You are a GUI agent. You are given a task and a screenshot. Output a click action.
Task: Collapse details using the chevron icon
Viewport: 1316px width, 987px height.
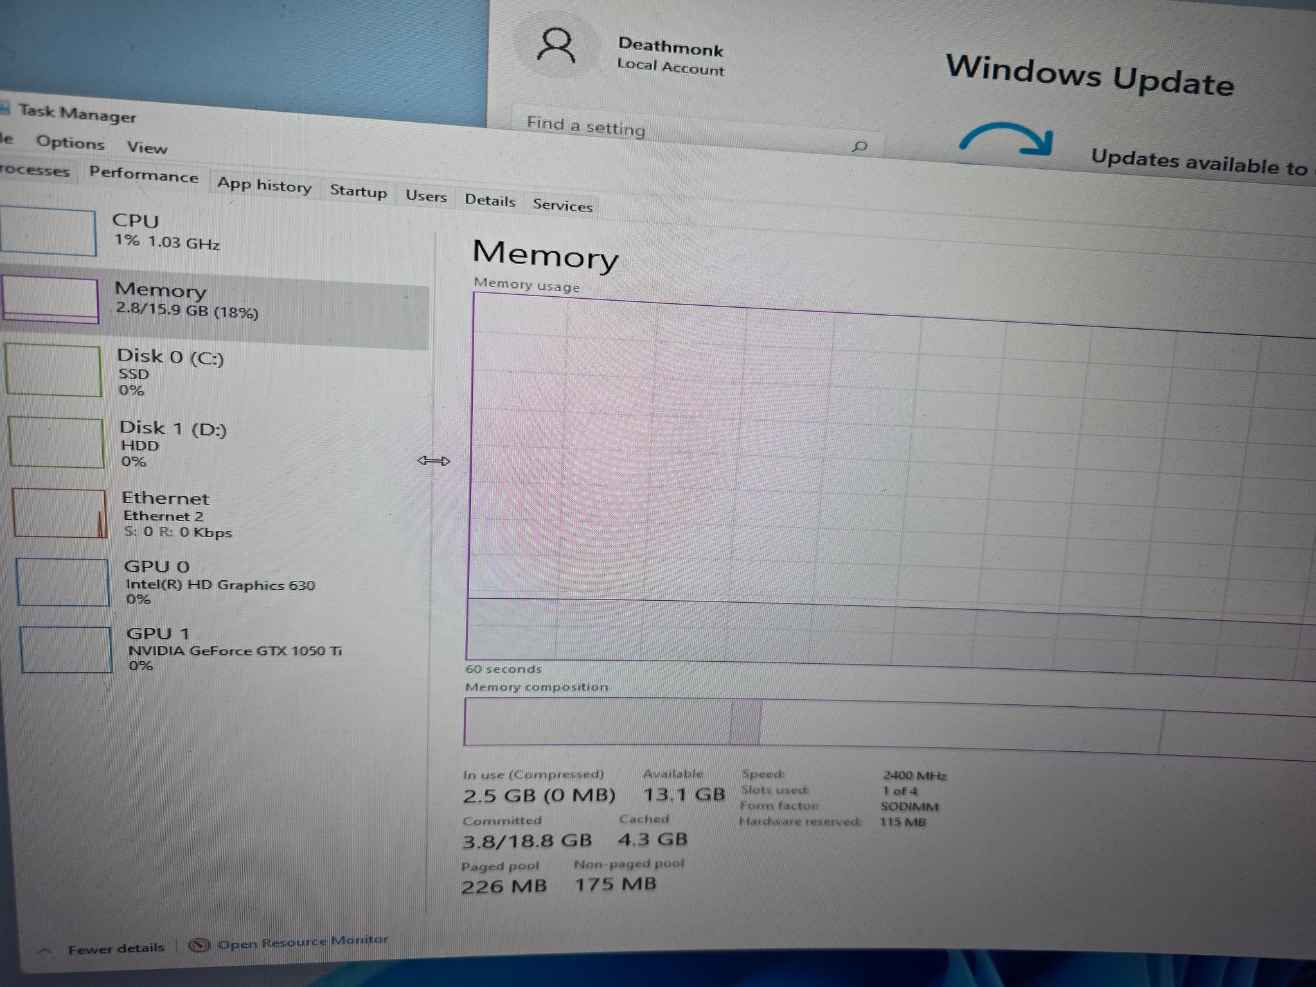tap(45, 950)
